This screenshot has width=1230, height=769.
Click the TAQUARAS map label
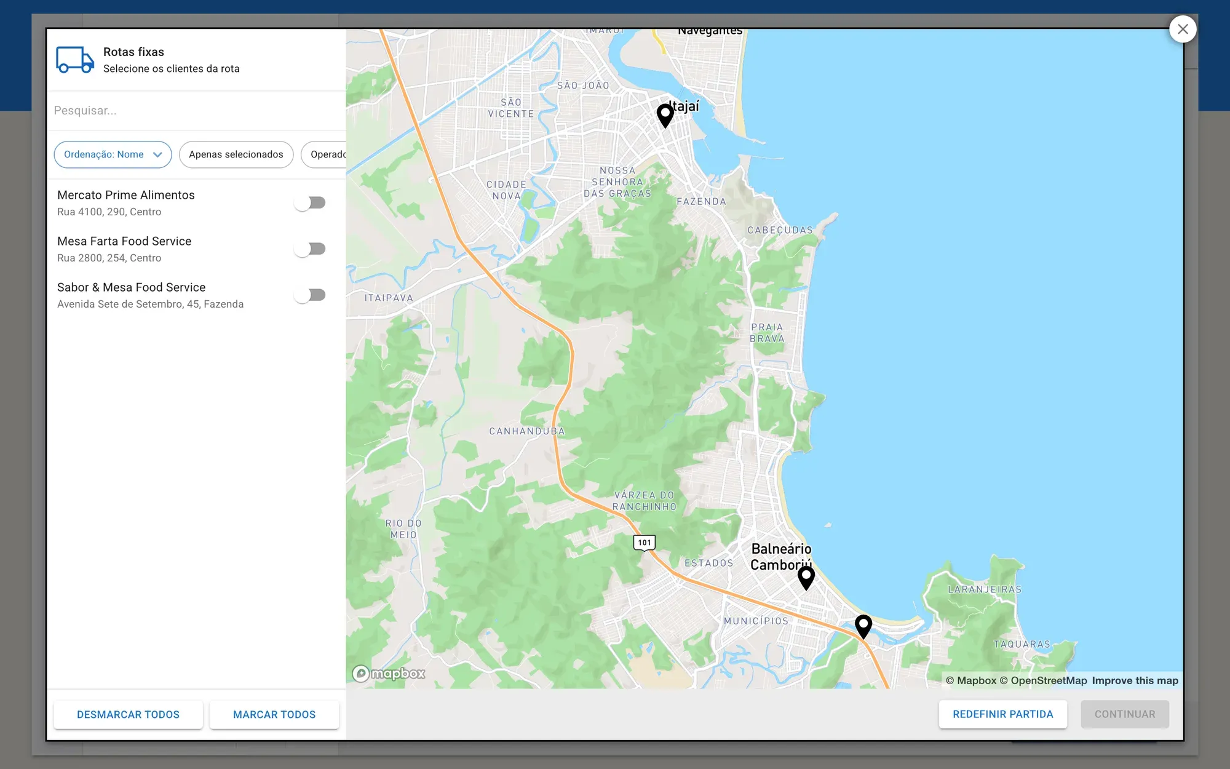1022,644
